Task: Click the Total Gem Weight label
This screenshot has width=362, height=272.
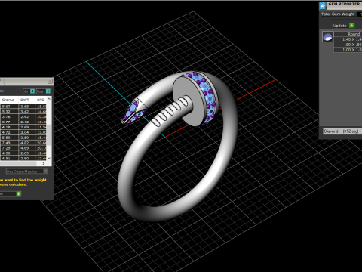Action: click(338, 14)
